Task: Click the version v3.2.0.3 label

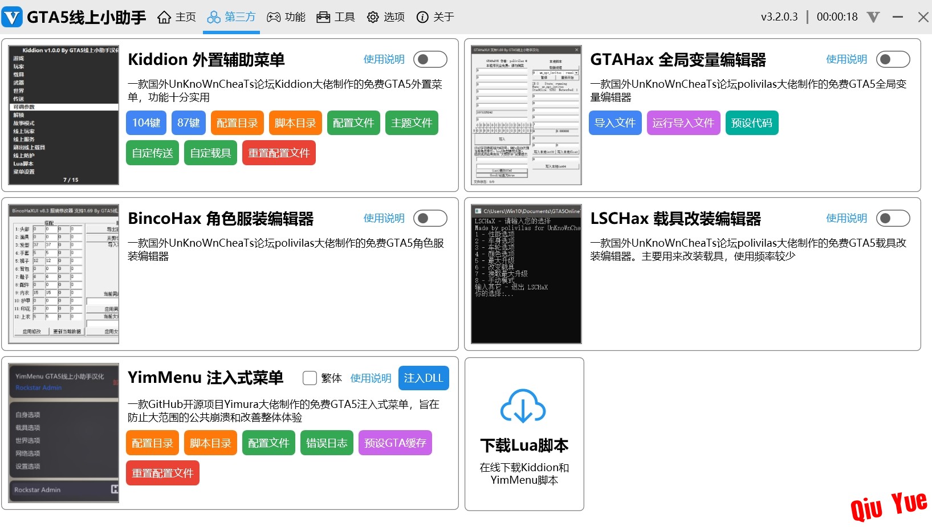Action: [779, 17]
